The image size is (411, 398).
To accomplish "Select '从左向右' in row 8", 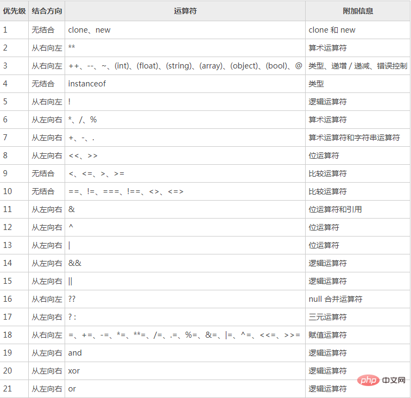I will pos(47,156).
